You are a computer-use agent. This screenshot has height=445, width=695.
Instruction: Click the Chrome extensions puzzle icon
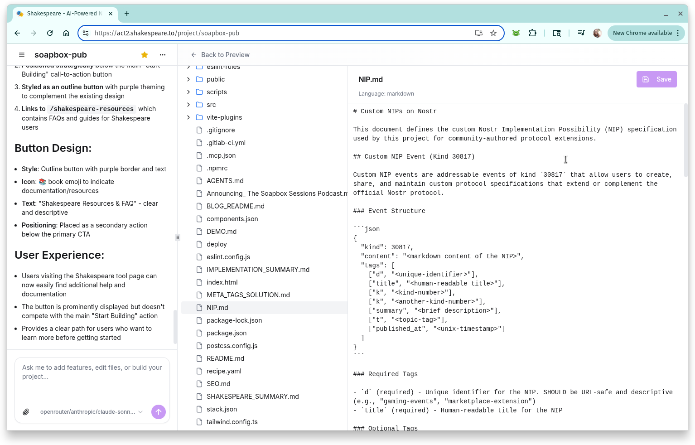(532, 33)
